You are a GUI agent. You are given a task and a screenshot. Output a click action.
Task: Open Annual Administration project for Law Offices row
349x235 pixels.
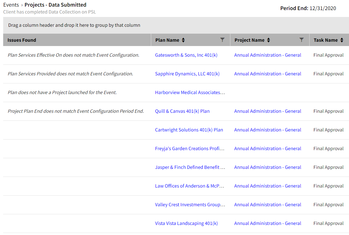(268, 186)
